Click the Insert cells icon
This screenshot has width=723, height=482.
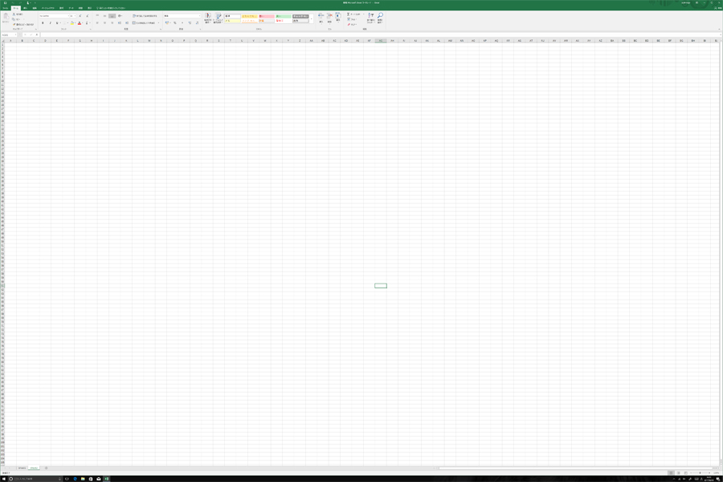pyautogui.click(x=321, y=18)
